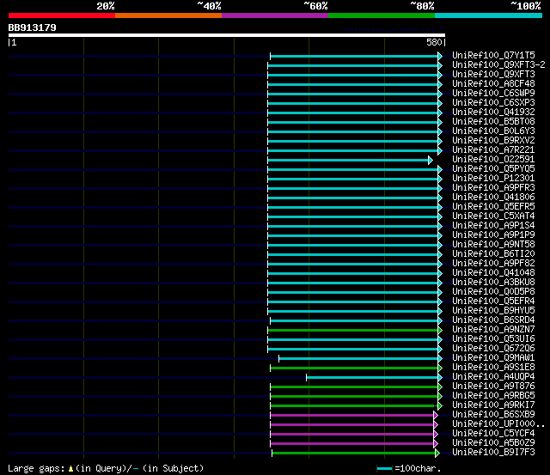The image size is (550, 475).
Task: Click the =100char. scale legend
Action: point(409,468)
